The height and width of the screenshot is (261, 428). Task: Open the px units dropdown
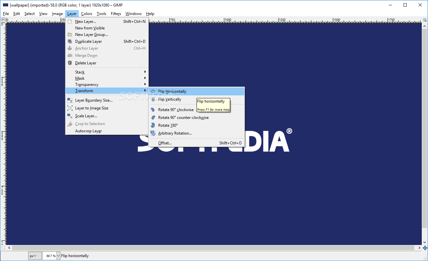coord(35,256)
